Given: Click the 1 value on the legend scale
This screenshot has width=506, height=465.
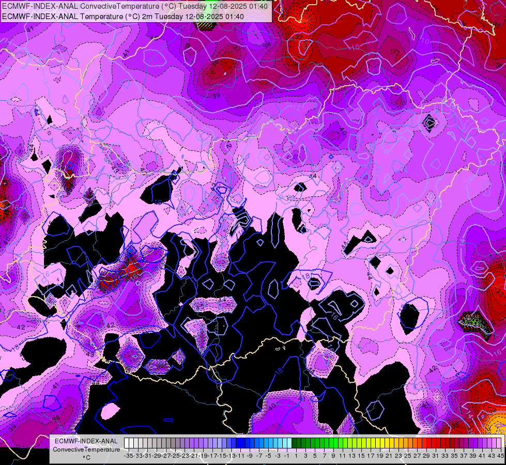Looking at the screenshot, I should (x=296, y=456).
